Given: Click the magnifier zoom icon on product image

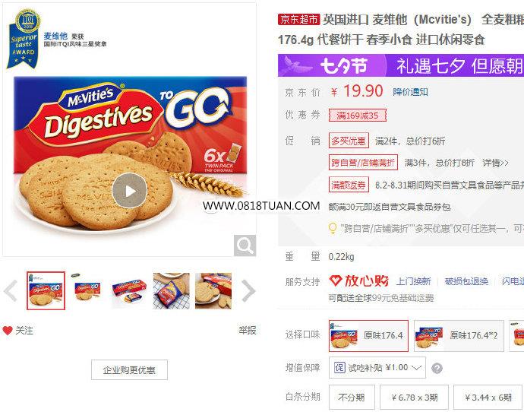Looking at the screenshot, I should (245, 246).
